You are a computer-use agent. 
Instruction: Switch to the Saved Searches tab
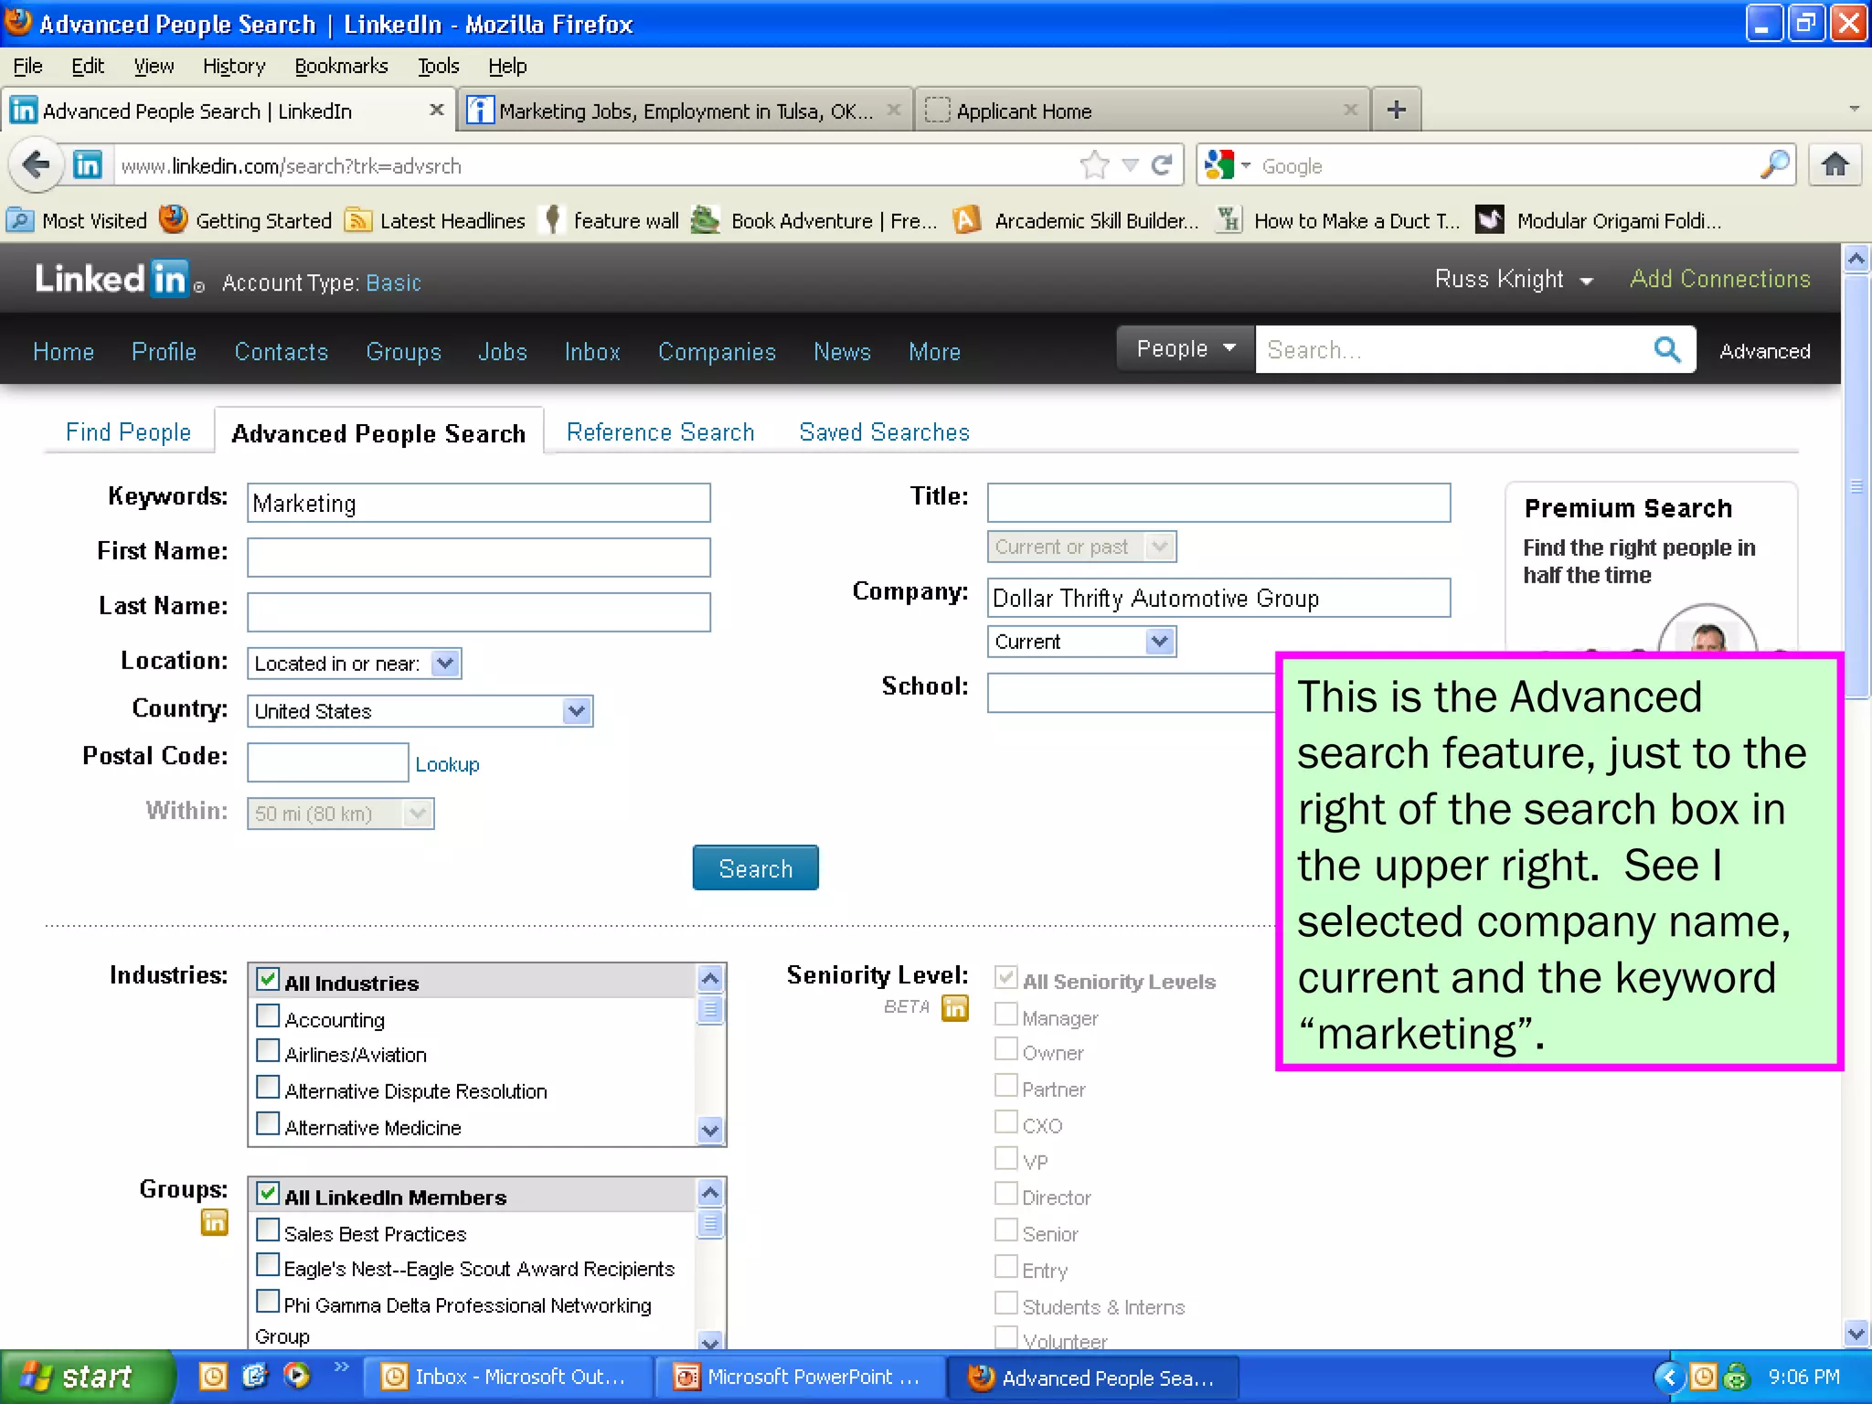tap(884, 431)
